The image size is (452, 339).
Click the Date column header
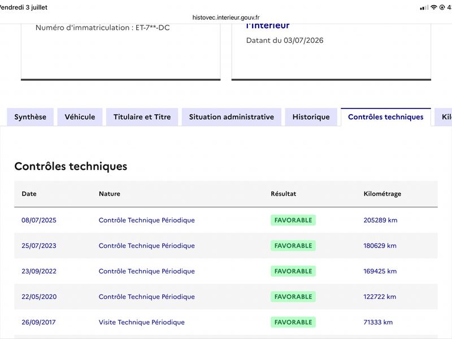click(29, 194)
